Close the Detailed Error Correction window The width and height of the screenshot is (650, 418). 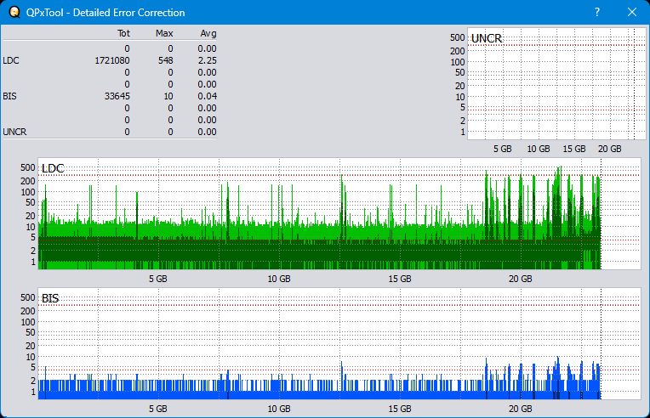coord(632,13)
